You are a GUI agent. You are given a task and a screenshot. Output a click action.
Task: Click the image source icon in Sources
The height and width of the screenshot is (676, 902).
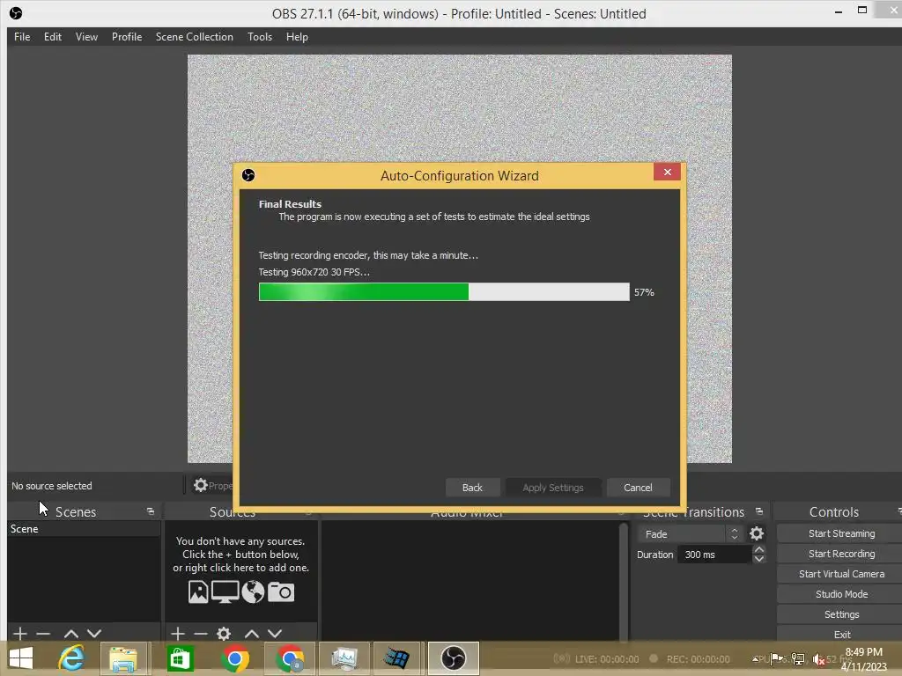click(x=198, y=591)
